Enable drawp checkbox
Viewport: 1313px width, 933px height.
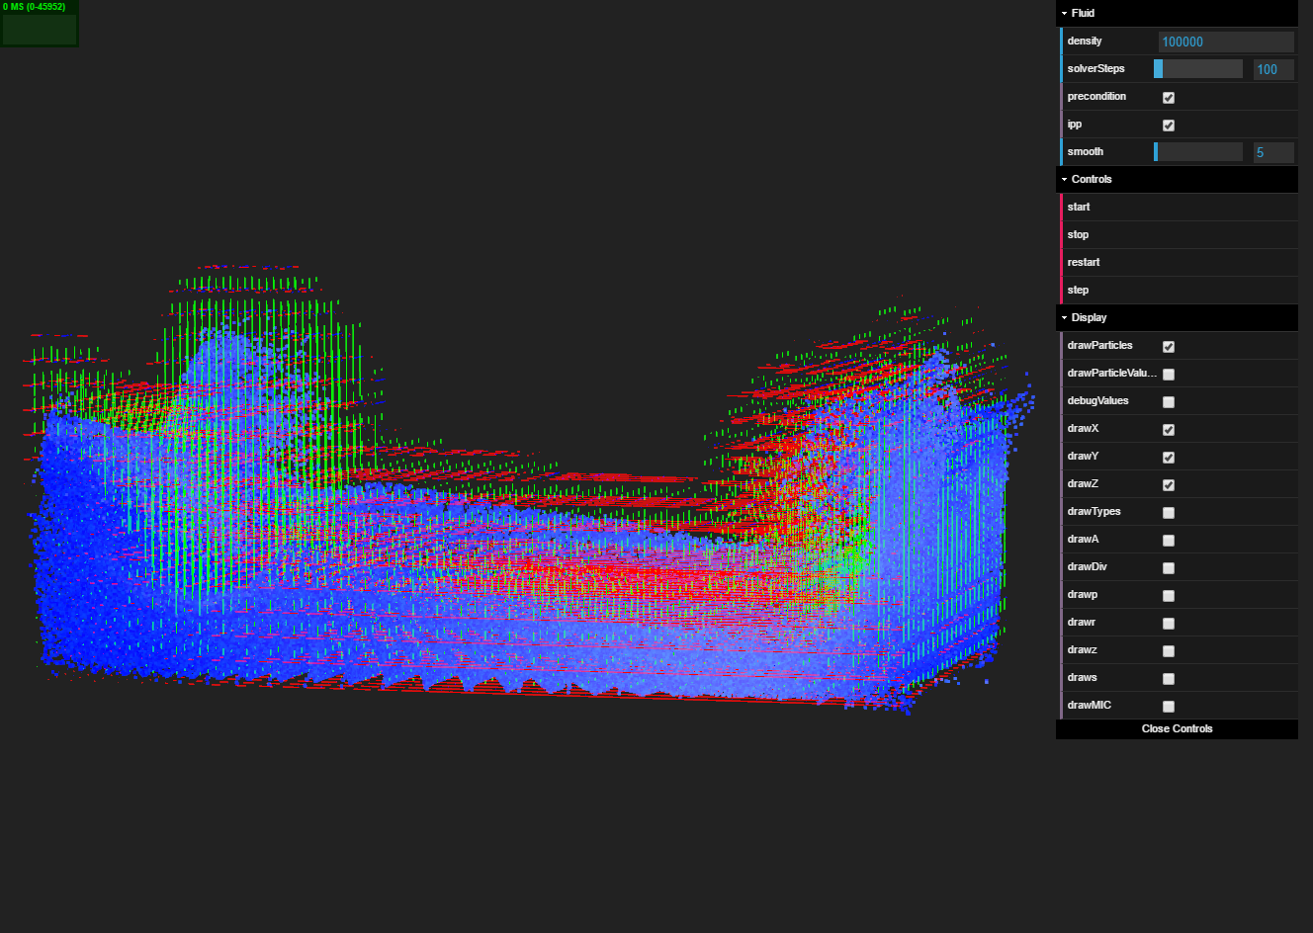pyautogui.click(x=1169, y=595)
